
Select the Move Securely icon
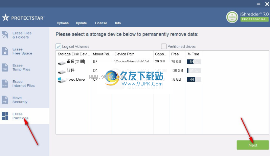tap(5, 100)
